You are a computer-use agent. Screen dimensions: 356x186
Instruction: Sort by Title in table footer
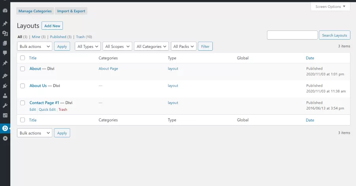[33, 120]
